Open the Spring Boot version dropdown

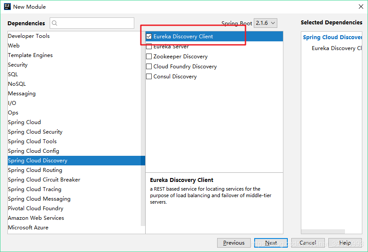(266, 23)
